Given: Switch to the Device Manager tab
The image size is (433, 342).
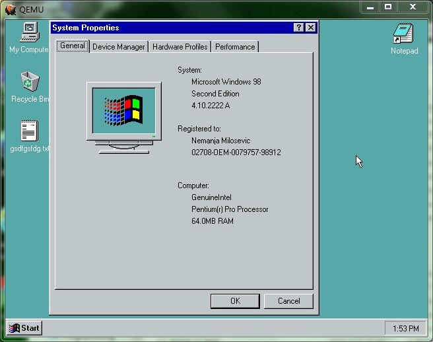Looking at the screenshot, I should coord(118,47).
